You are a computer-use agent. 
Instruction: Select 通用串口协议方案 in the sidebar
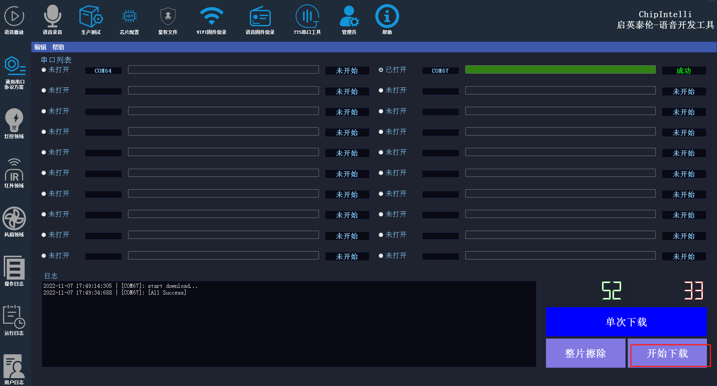15,73
